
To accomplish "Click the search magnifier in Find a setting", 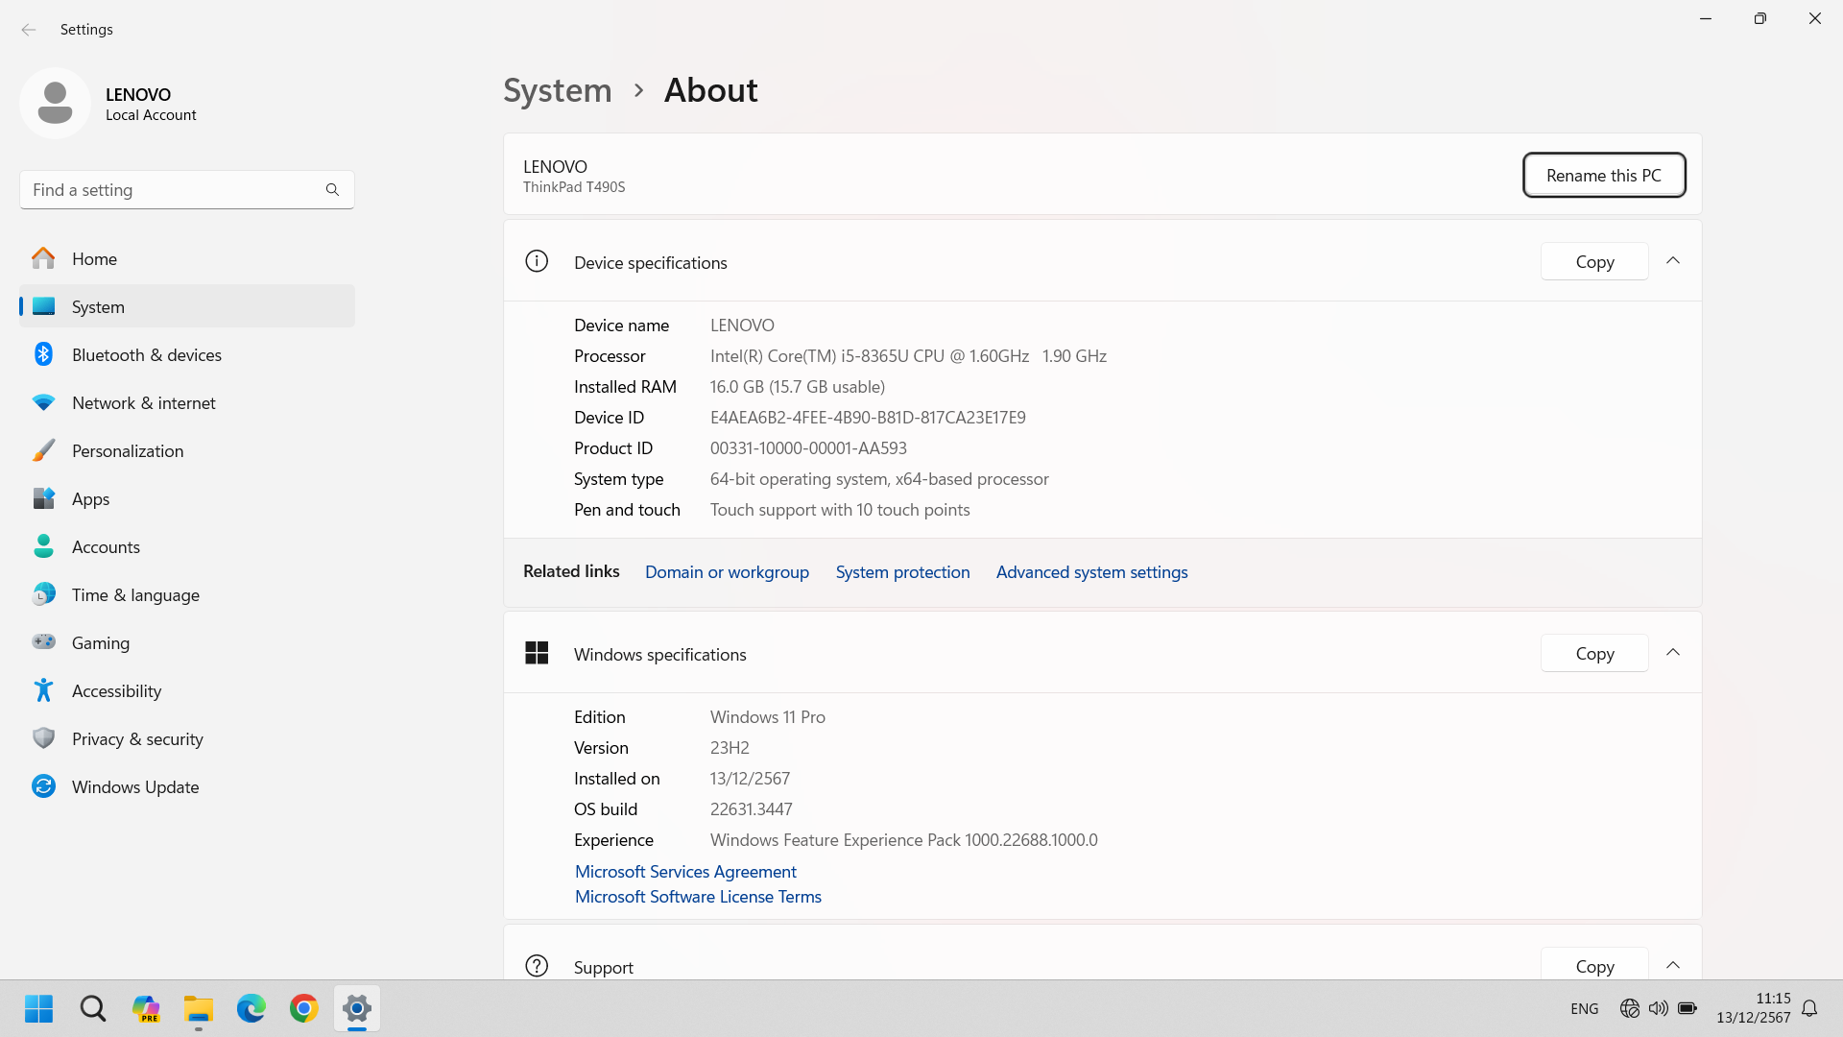I will pos(332,190).
